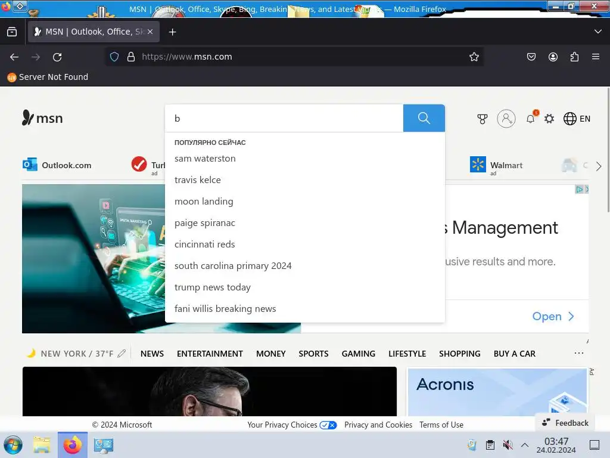
Task: Show hidden tray icons chevron
Action: (x=525, y=445)
